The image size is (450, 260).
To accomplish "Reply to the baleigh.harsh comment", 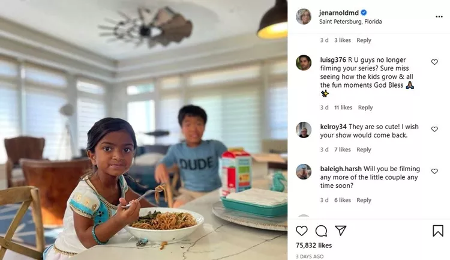I will pos(364,200).
